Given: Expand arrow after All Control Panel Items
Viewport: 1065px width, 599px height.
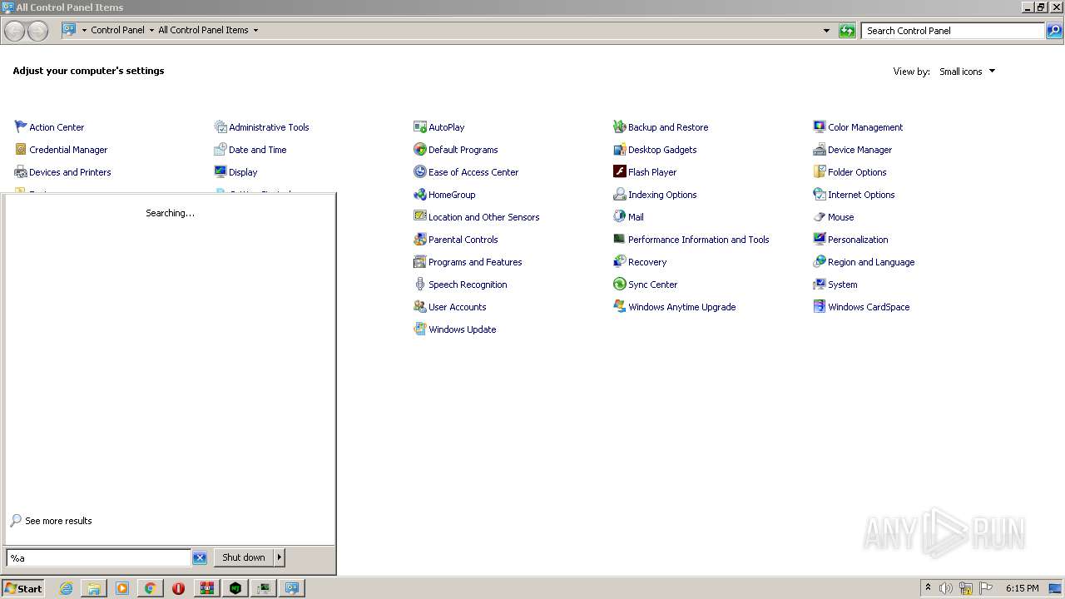Looking at the screenshot, I should coord(255,30).
